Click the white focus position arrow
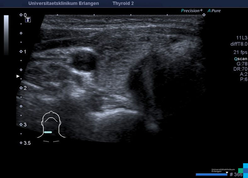The height and width of the screenshot is (178, 248). 18,76
